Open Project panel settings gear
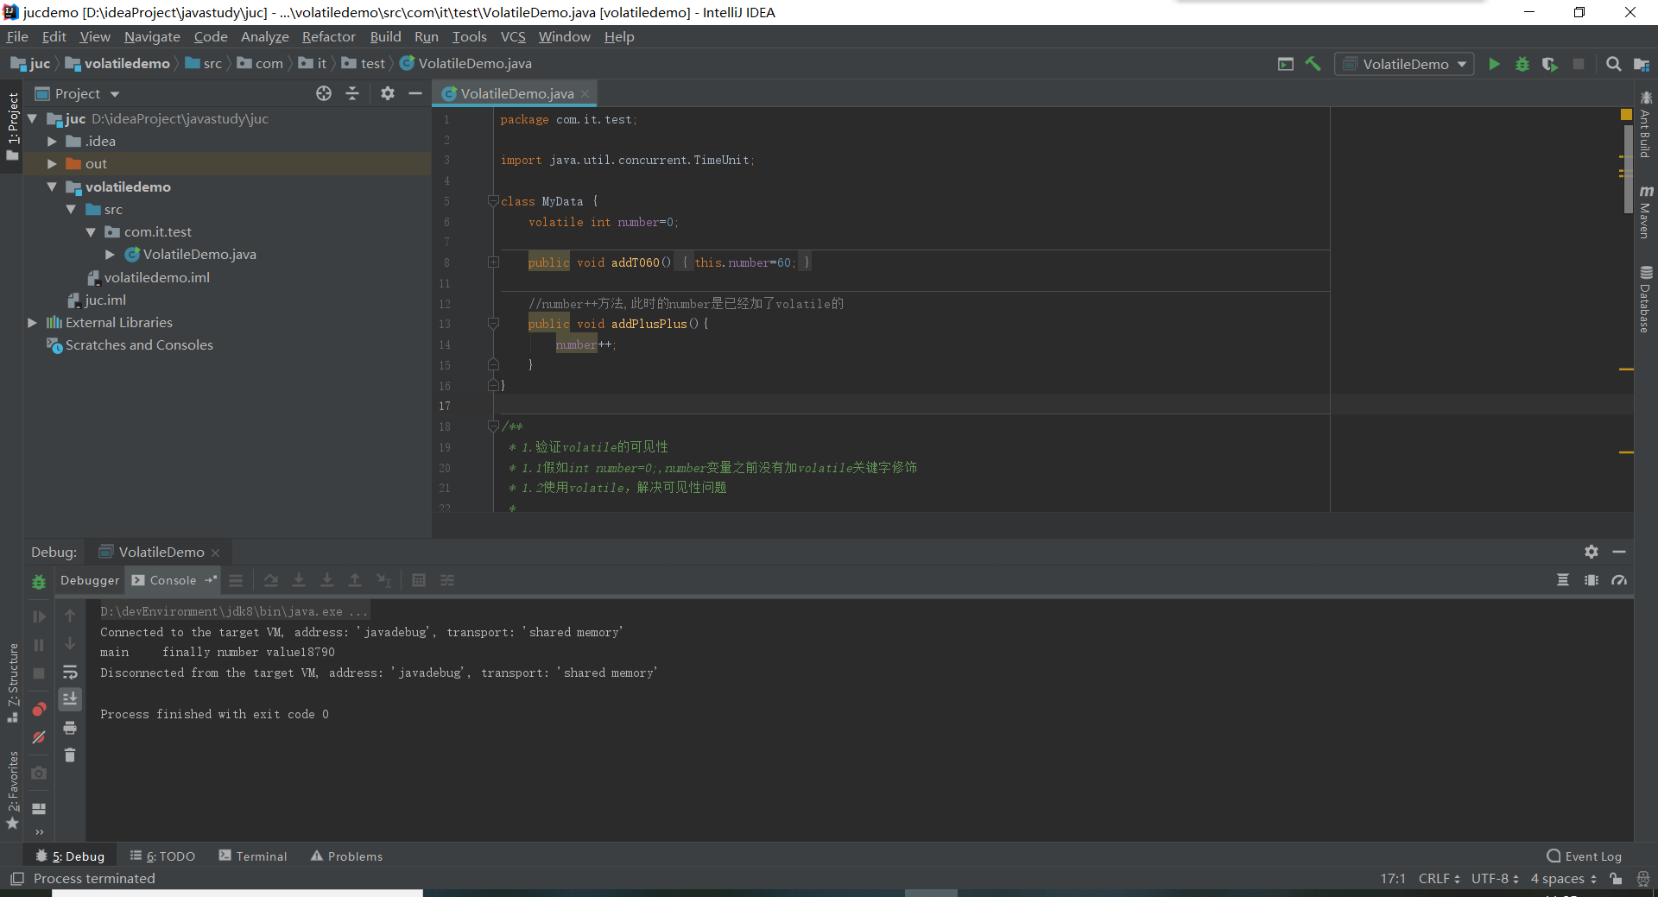 (388, 93)
